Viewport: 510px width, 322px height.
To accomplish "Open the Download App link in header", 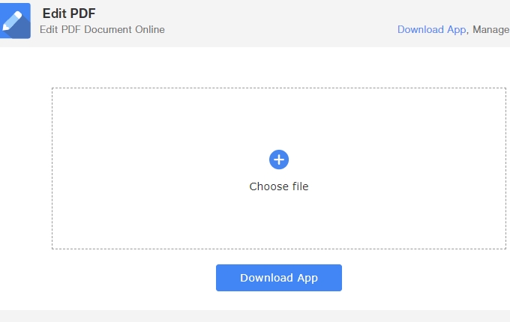I will coord(431,30).
